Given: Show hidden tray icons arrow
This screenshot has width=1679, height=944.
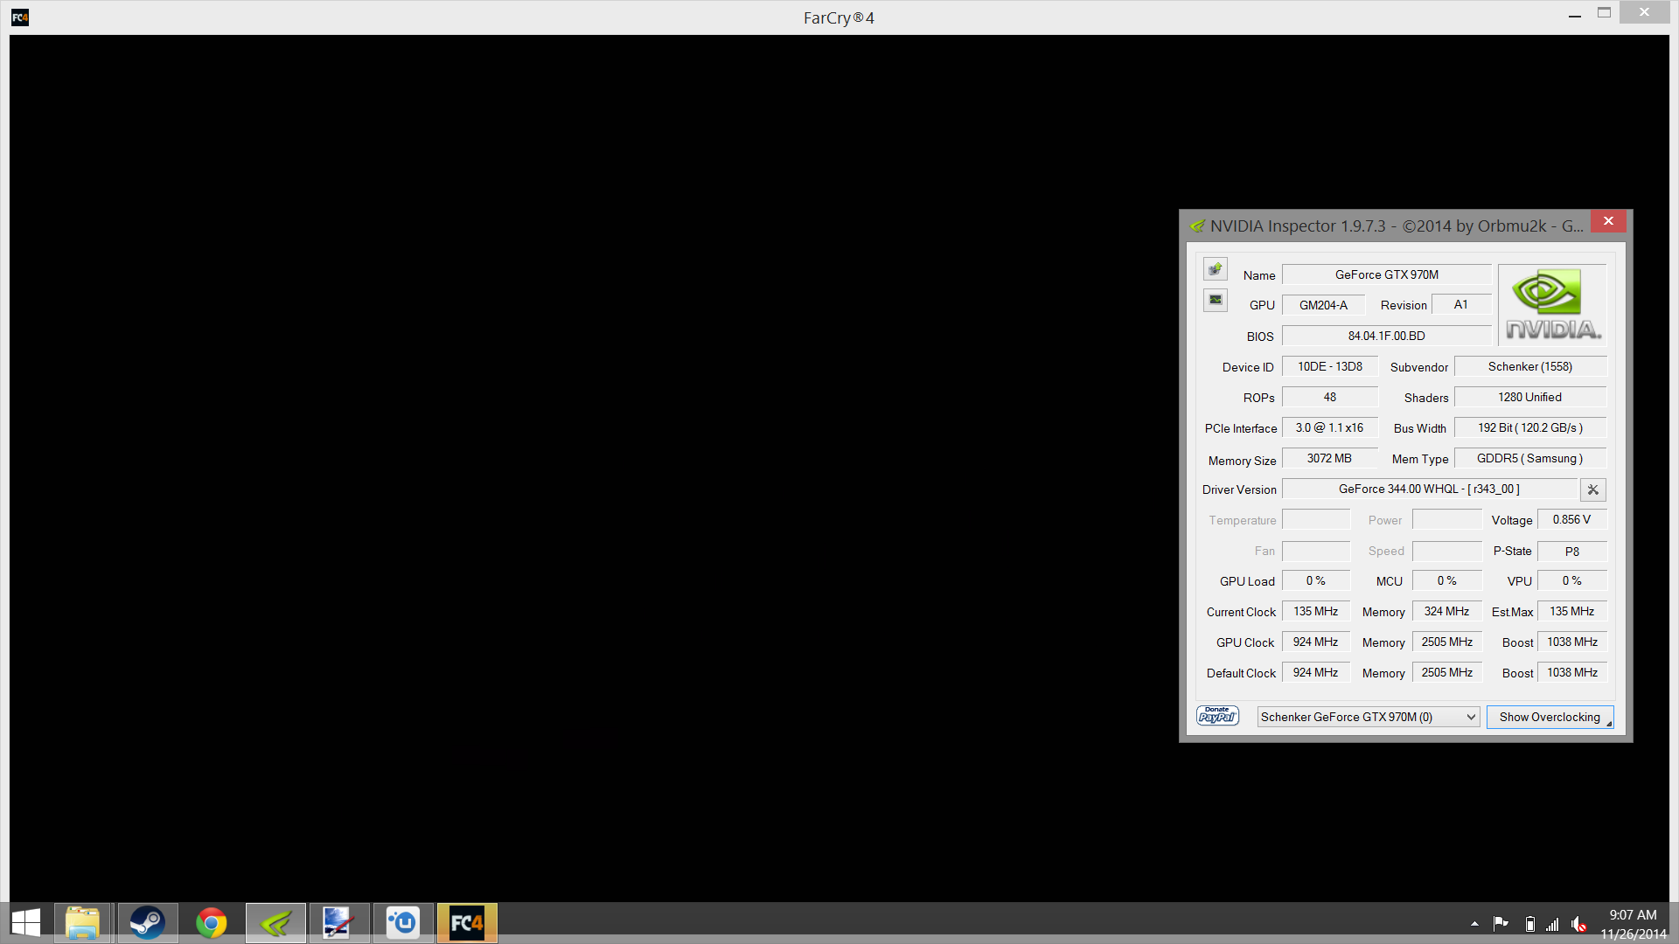Looking at the screenshot, I should click(1474, 924).
